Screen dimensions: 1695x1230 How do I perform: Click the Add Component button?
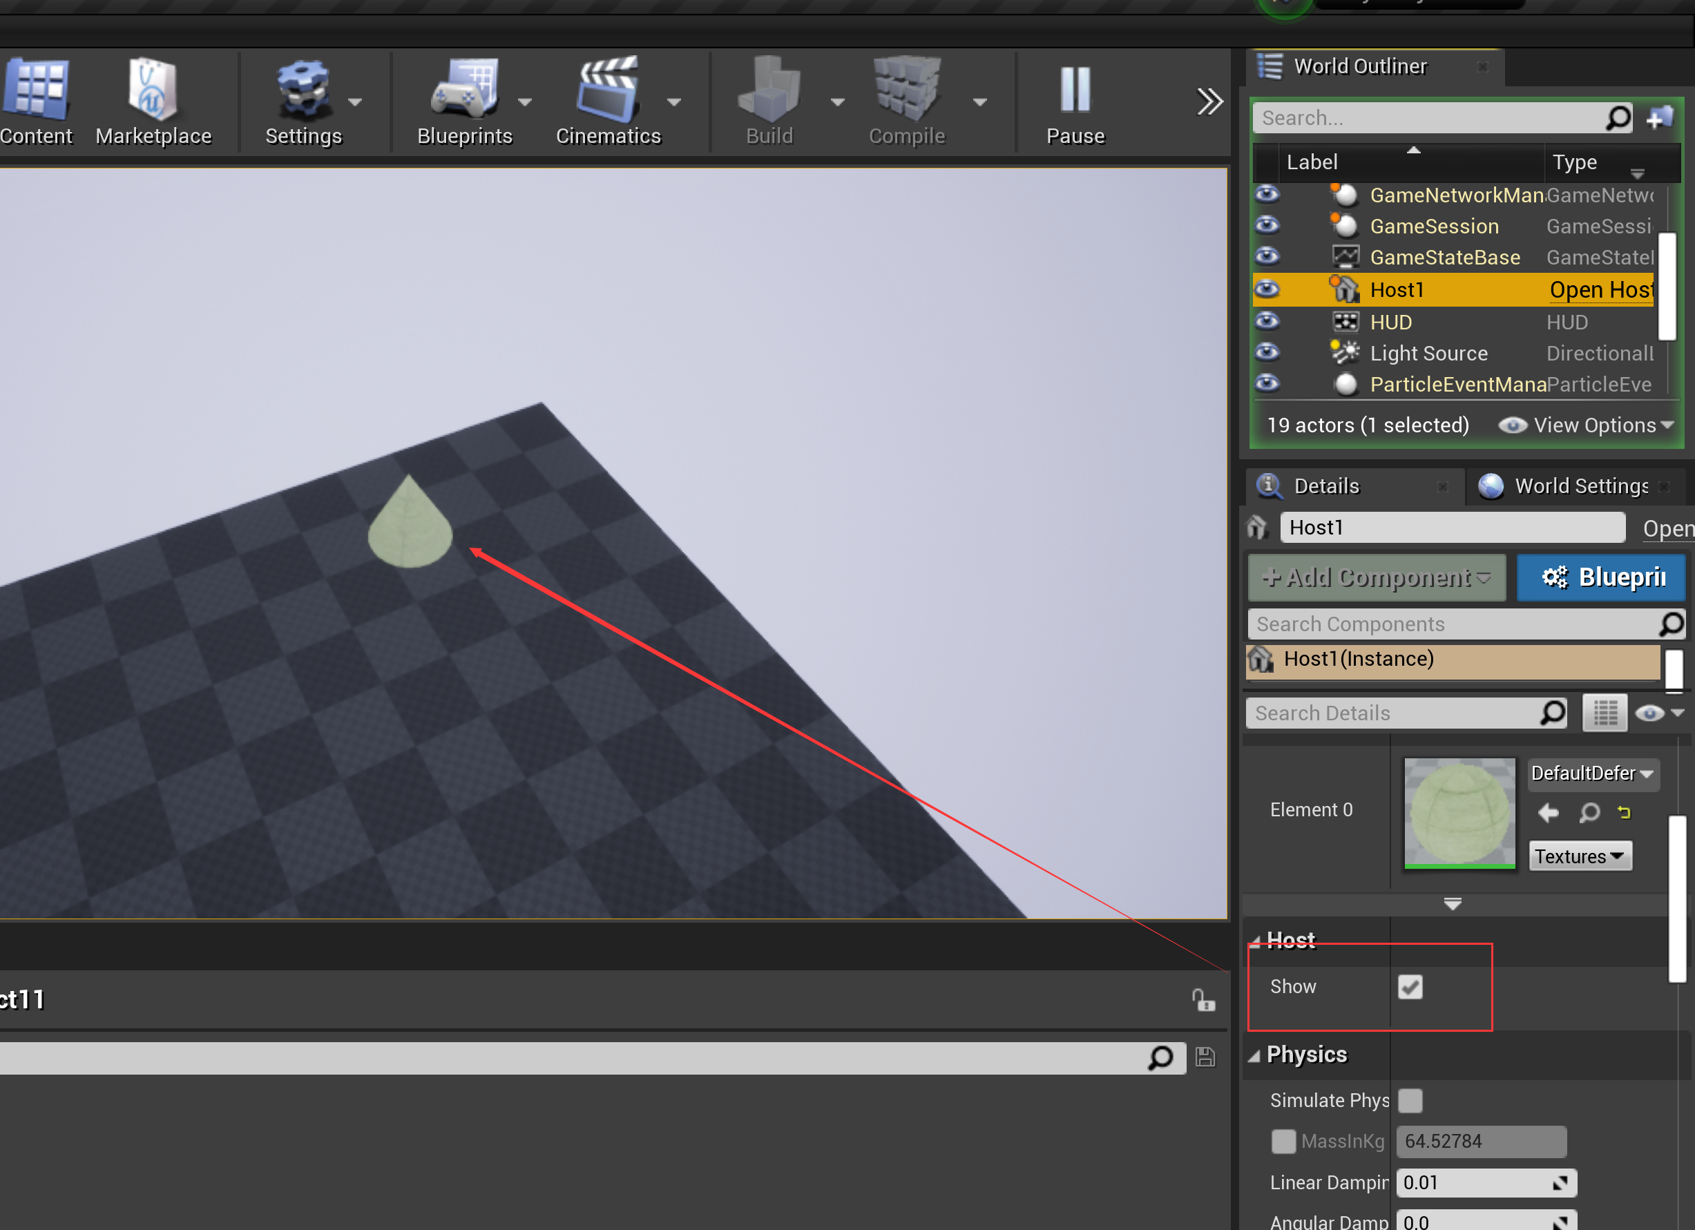[x=1376, y=577]
